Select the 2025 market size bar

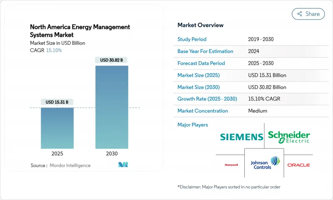coord(57,128)
